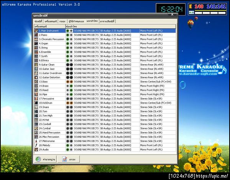
Task: Click the Metronome icon
Action: (x=36, y=141)
